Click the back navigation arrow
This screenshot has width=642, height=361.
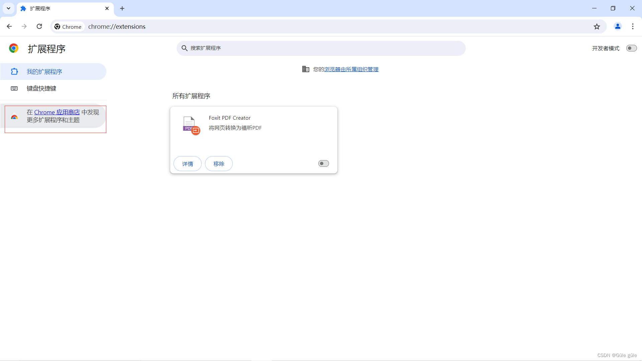tap(9, 26)
